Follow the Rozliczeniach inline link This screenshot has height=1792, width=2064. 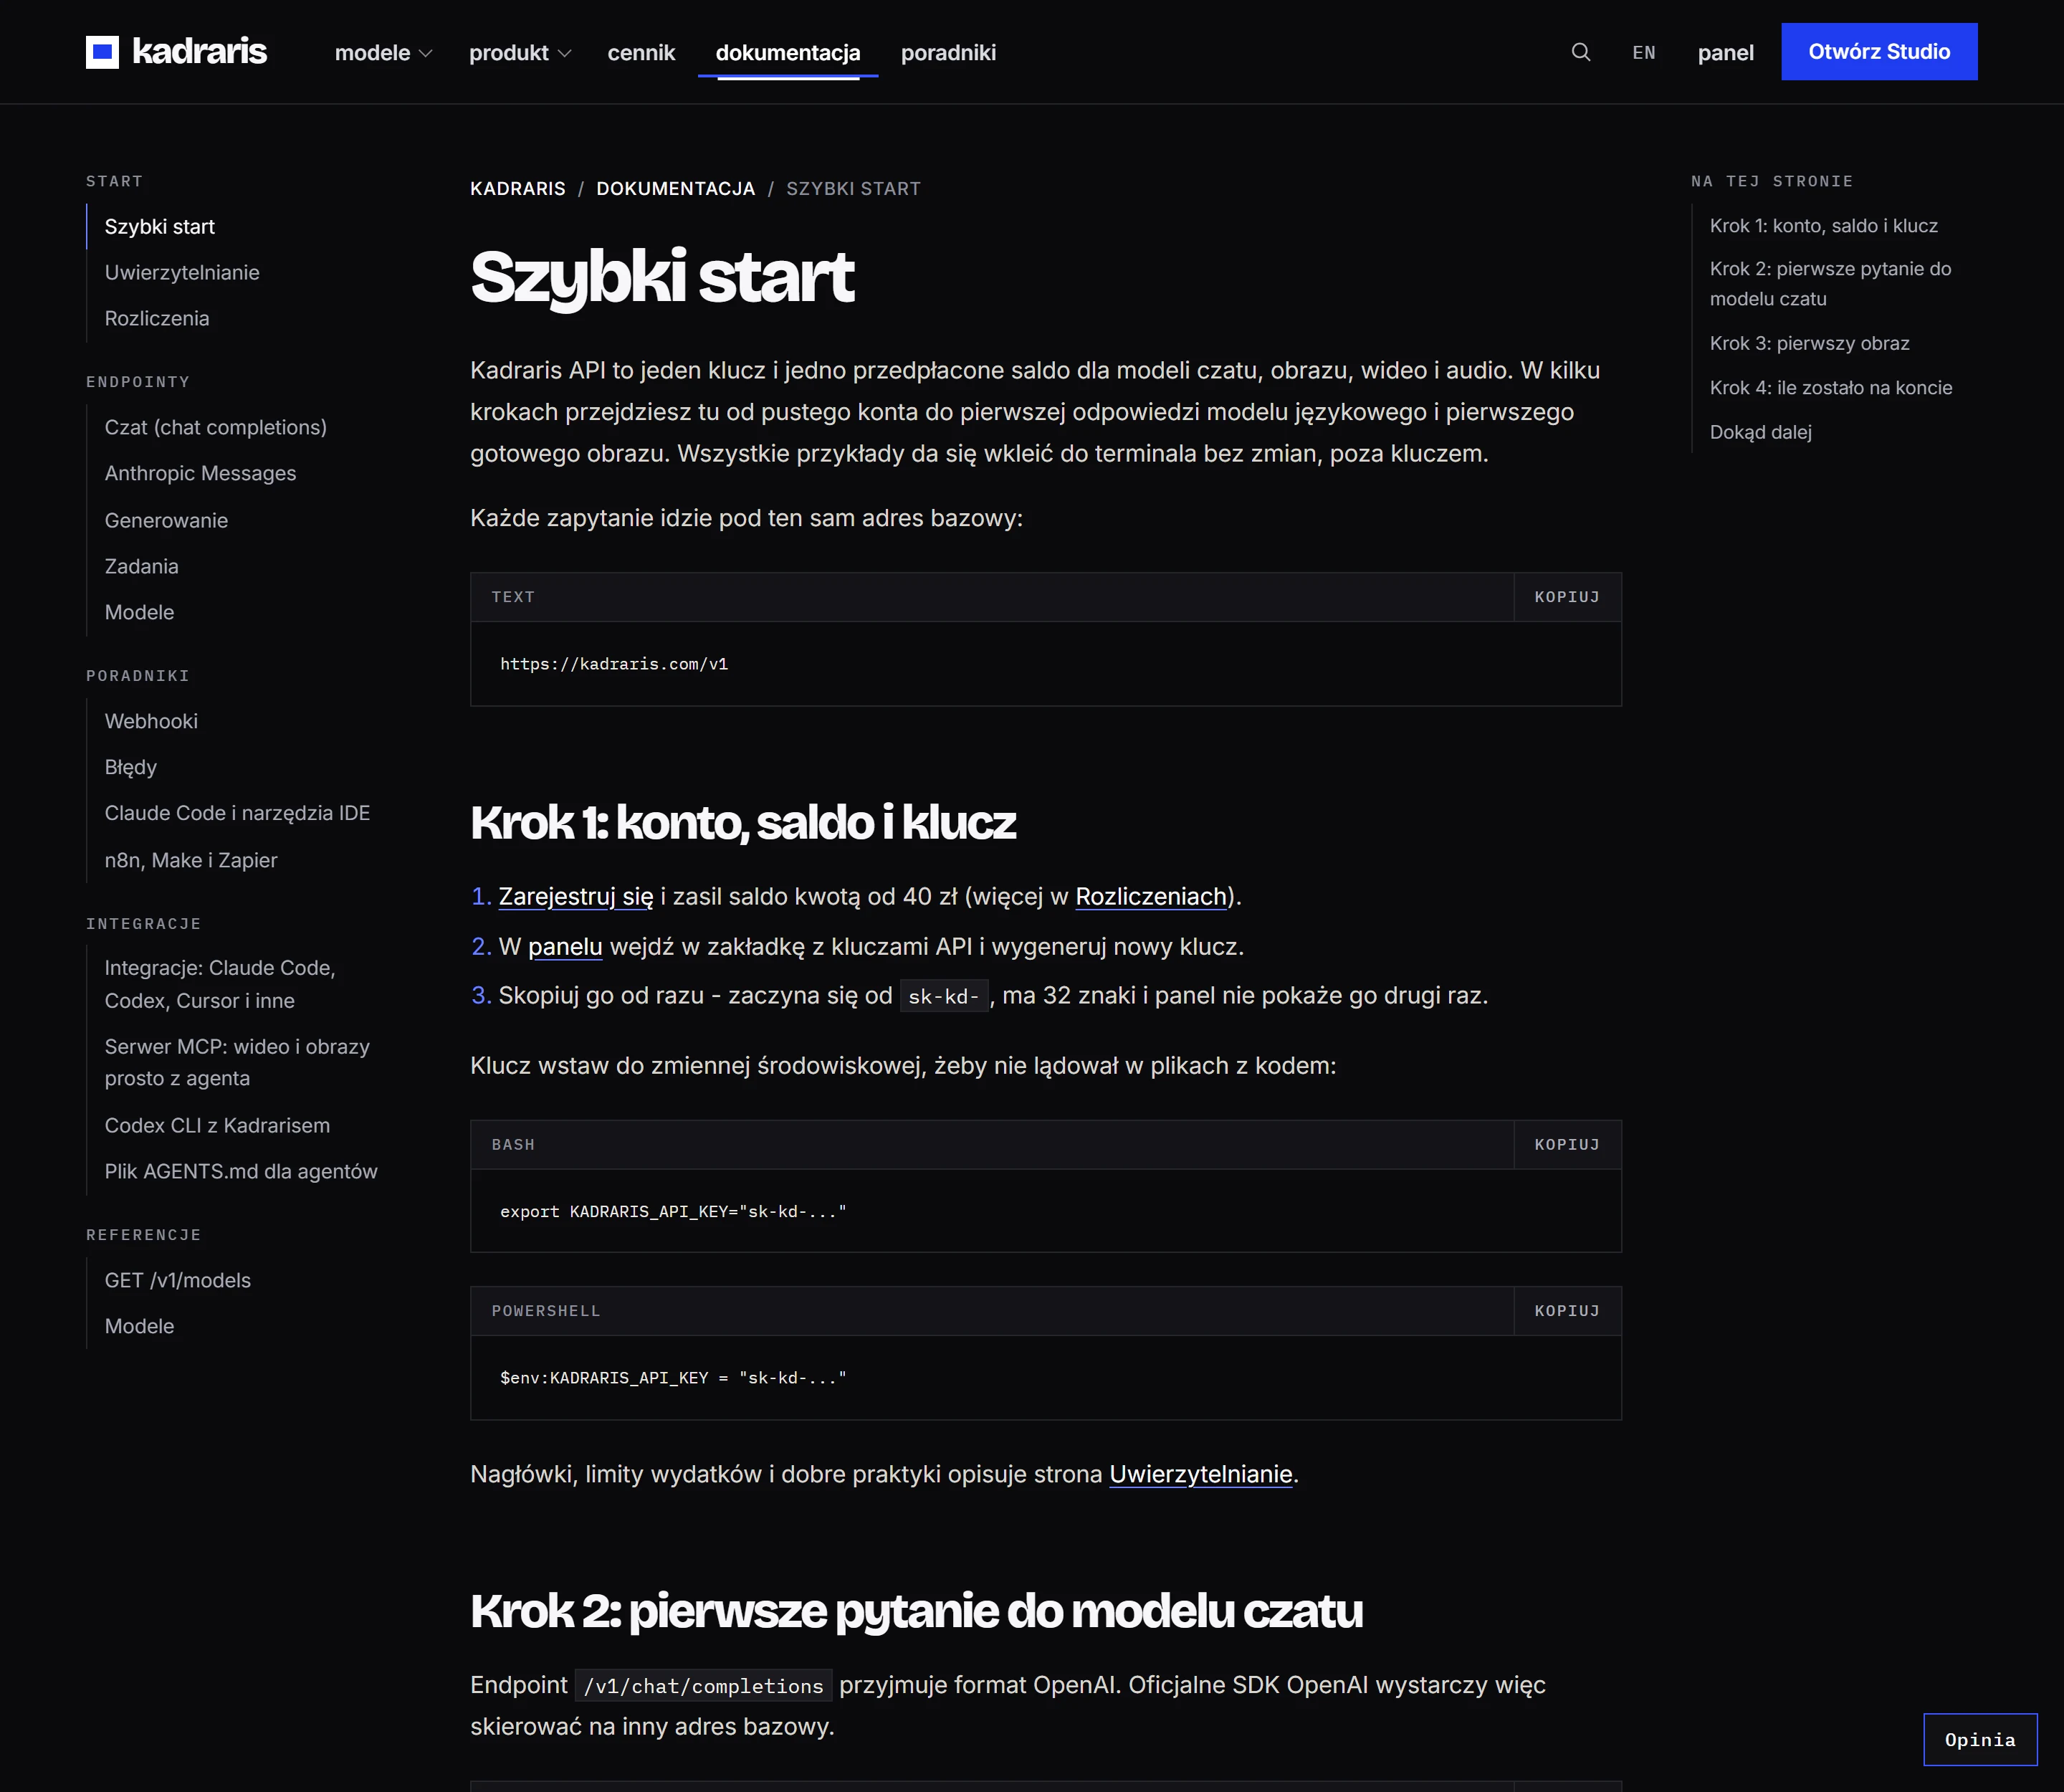(1151, 897)
